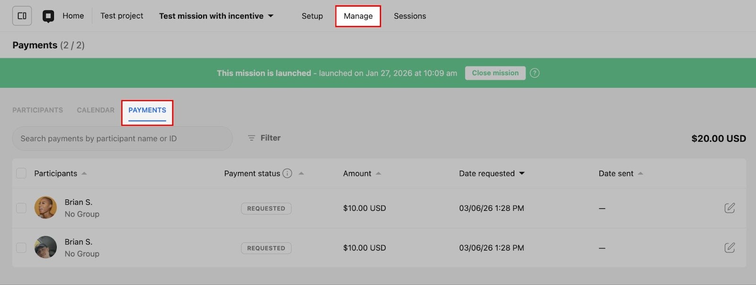This screenshot has width=756, height=285.
Task: Toggle the select-all checkbox in table header
Action: coord(21,173)
